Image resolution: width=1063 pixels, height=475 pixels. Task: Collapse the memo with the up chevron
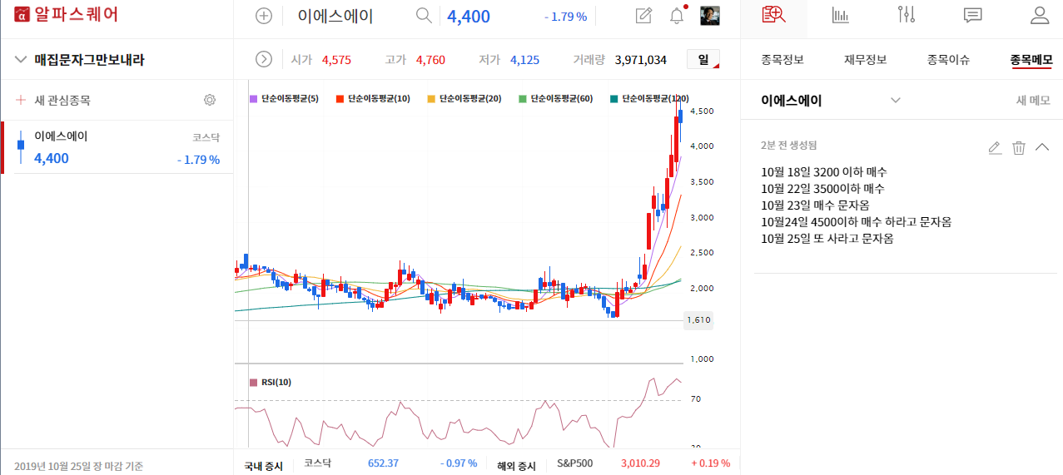tap(1042, 147)
